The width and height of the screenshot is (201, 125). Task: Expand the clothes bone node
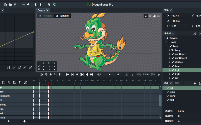click(170, 62)
